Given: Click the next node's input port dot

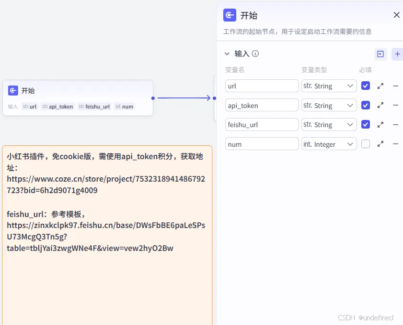Looking at the screenshot, I should pos(215,98).
